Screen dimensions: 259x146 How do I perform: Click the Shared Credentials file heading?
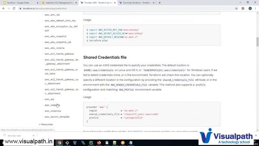pos(105,58)
